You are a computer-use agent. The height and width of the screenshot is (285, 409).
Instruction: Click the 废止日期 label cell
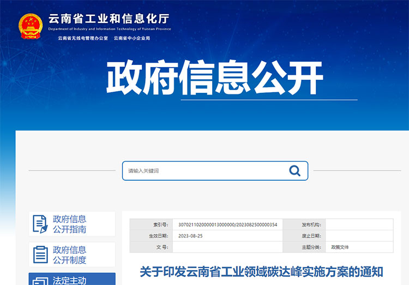point(311,236)
